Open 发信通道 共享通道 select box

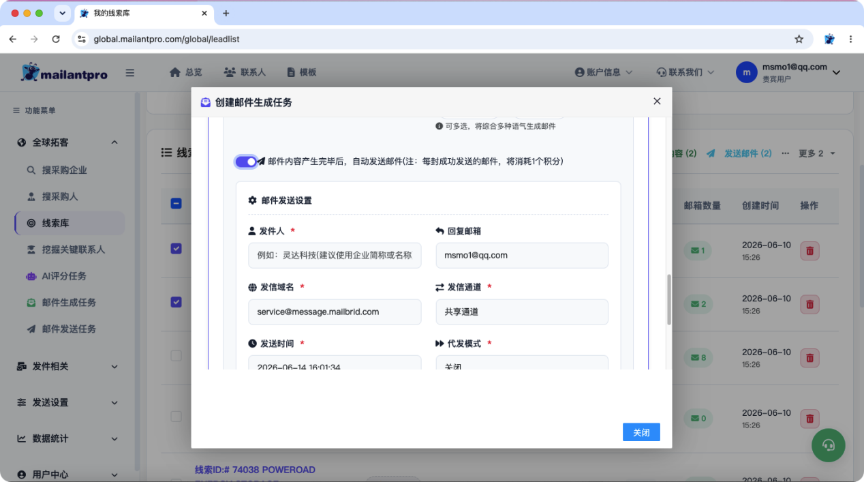click(522, 312)
